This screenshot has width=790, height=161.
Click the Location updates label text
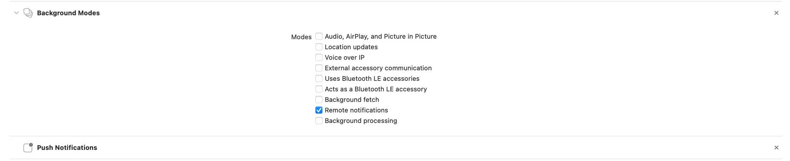[x=351, y=47]
